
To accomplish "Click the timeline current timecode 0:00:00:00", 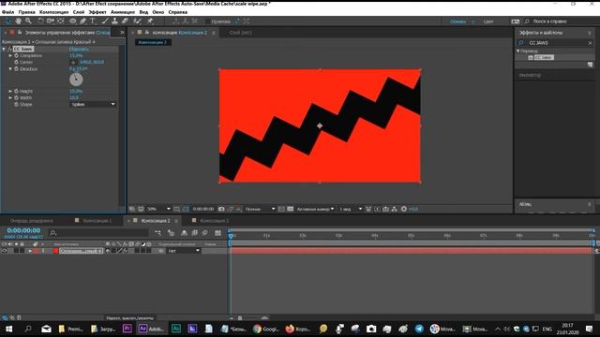I will [23, 230].
